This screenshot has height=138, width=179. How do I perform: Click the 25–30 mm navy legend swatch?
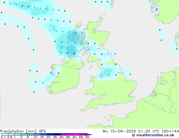(x=57, y=134)
